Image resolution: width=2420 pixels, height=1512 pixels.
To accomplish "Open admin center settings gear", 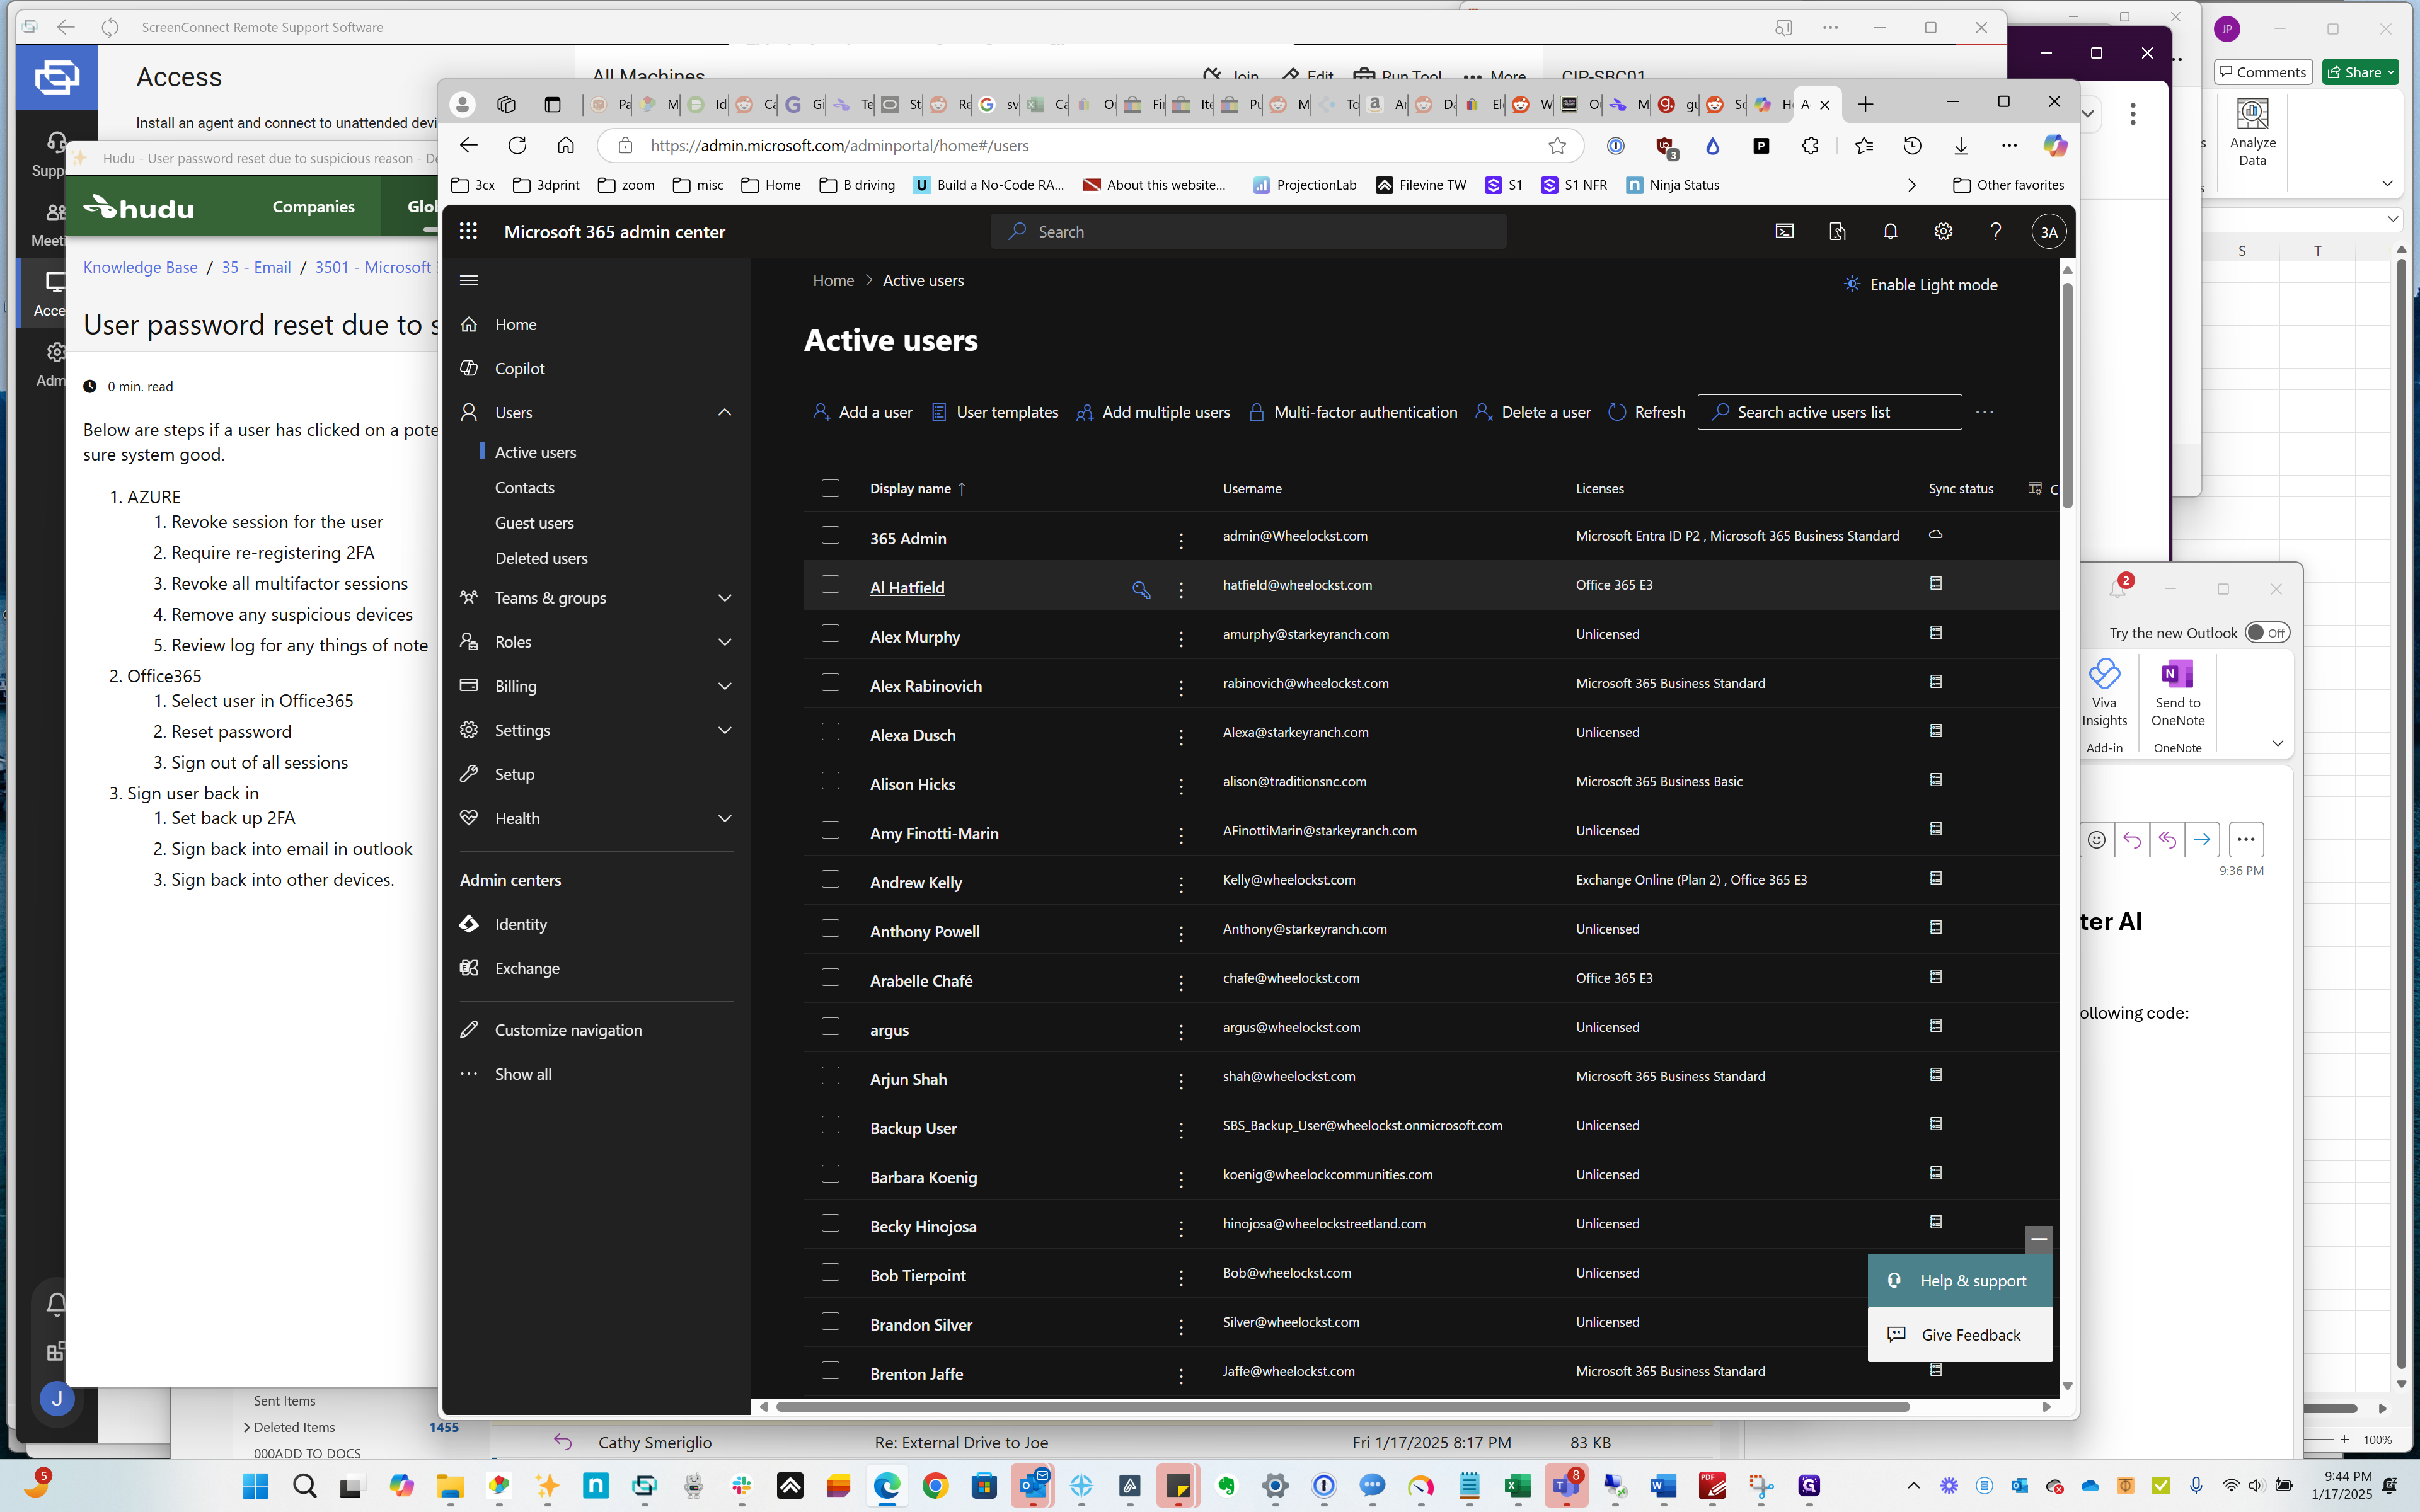I will pyautogui.click(x=1943, y=231).
